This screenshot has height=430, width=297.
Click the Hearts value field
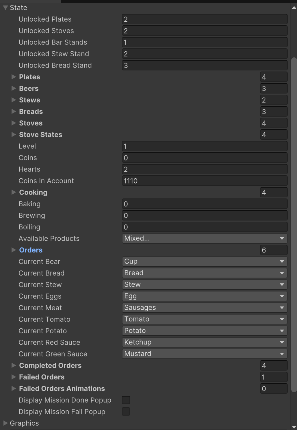tap(205, 169)
